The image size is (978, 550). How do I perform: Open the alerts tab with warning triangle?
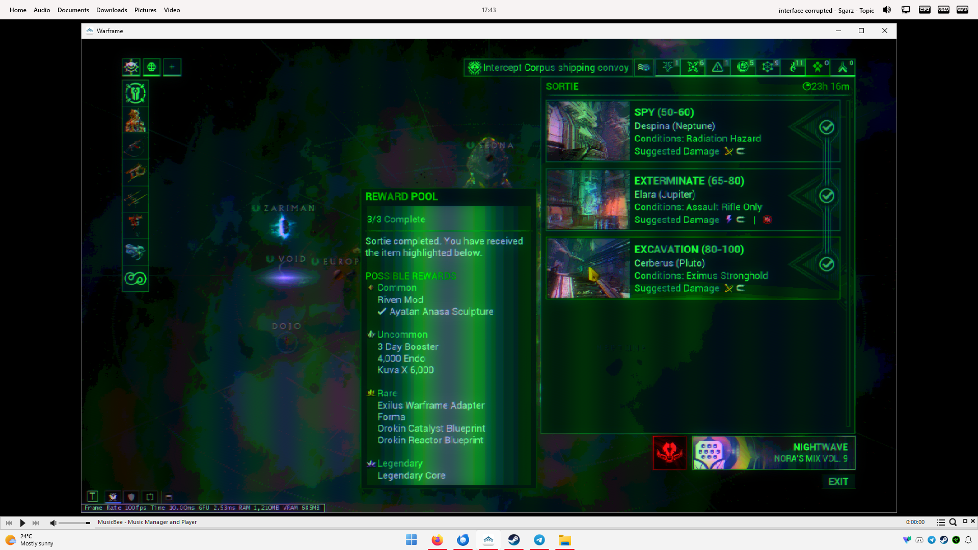tap(717, 67)
